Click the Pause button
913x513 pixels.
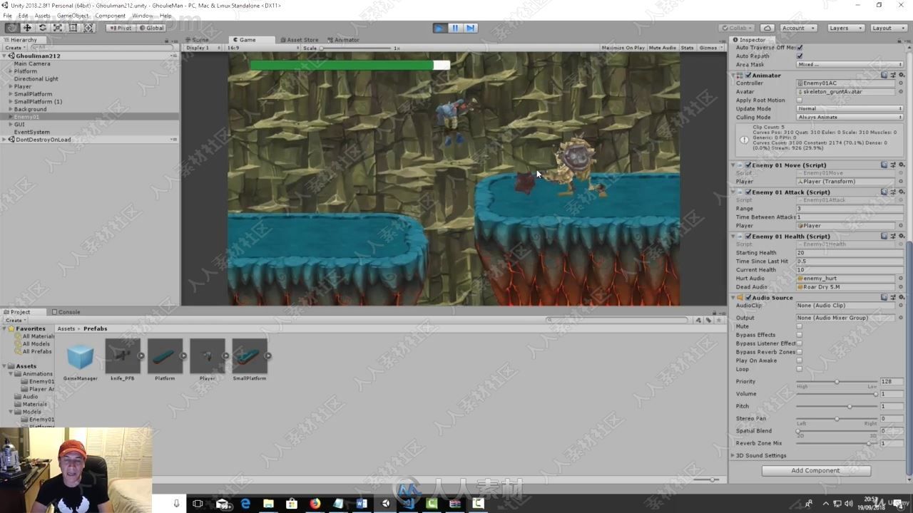(455, 28)
